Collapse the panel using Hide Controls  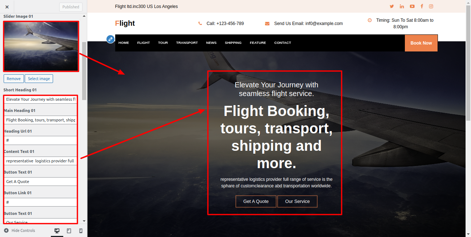20,230
